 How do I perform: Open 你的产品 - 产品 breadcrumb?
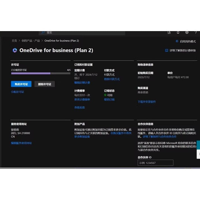(31, 41)
